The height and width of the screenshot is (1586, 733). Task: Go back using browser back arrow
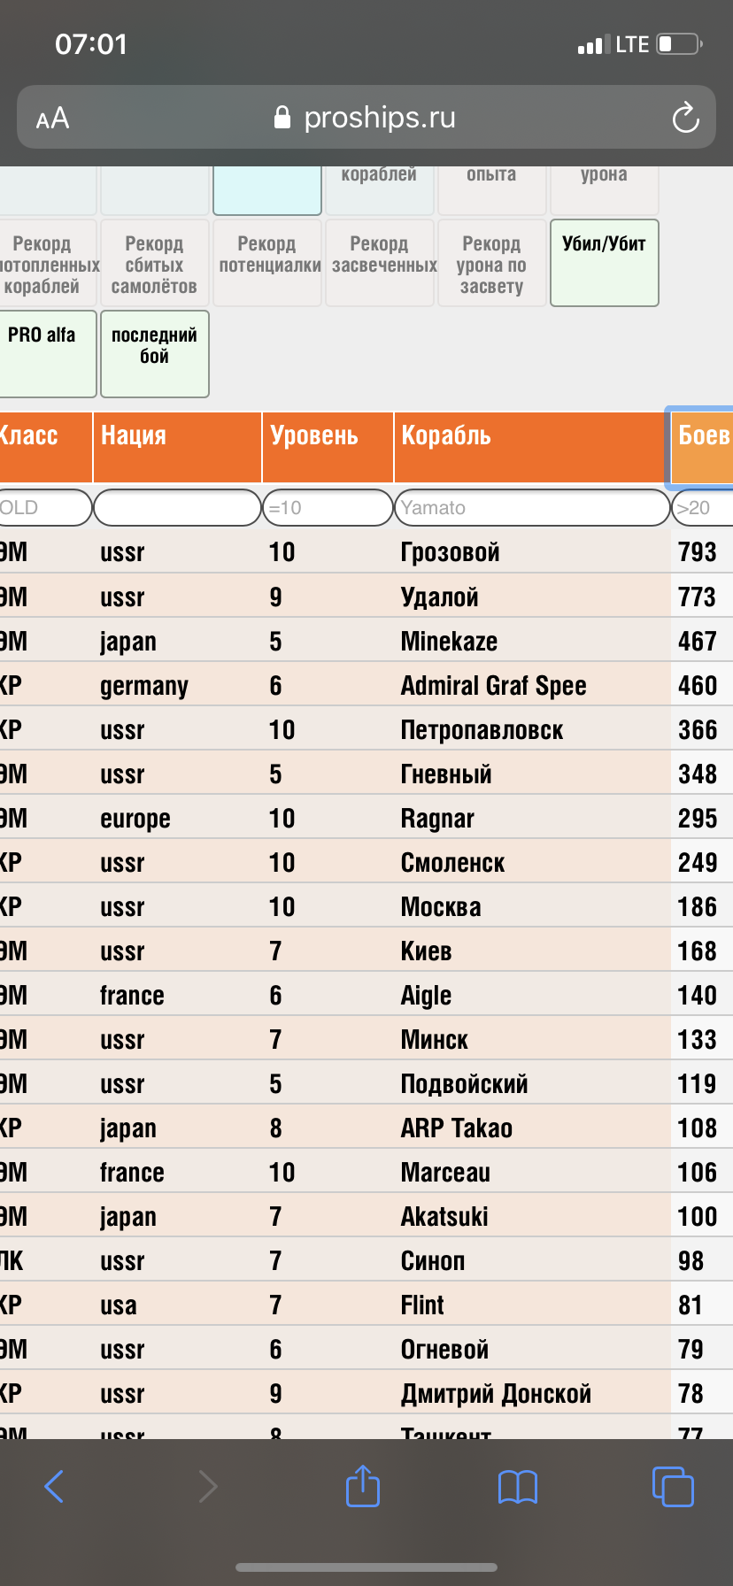(54, 1486)
